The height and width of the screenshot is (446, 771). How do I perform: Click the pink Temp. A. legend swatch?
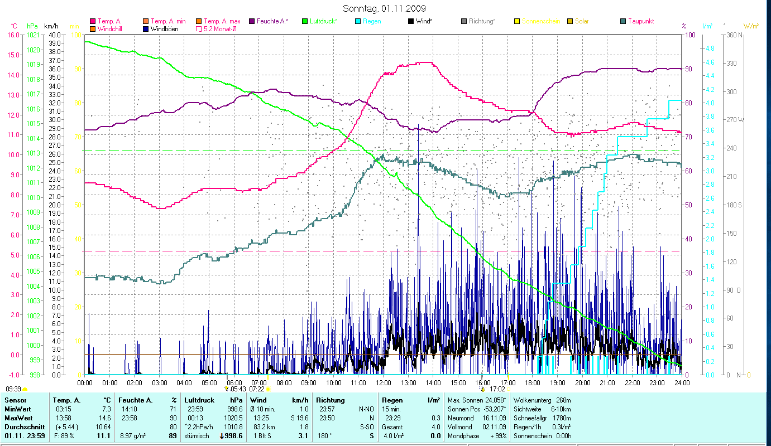93,21
